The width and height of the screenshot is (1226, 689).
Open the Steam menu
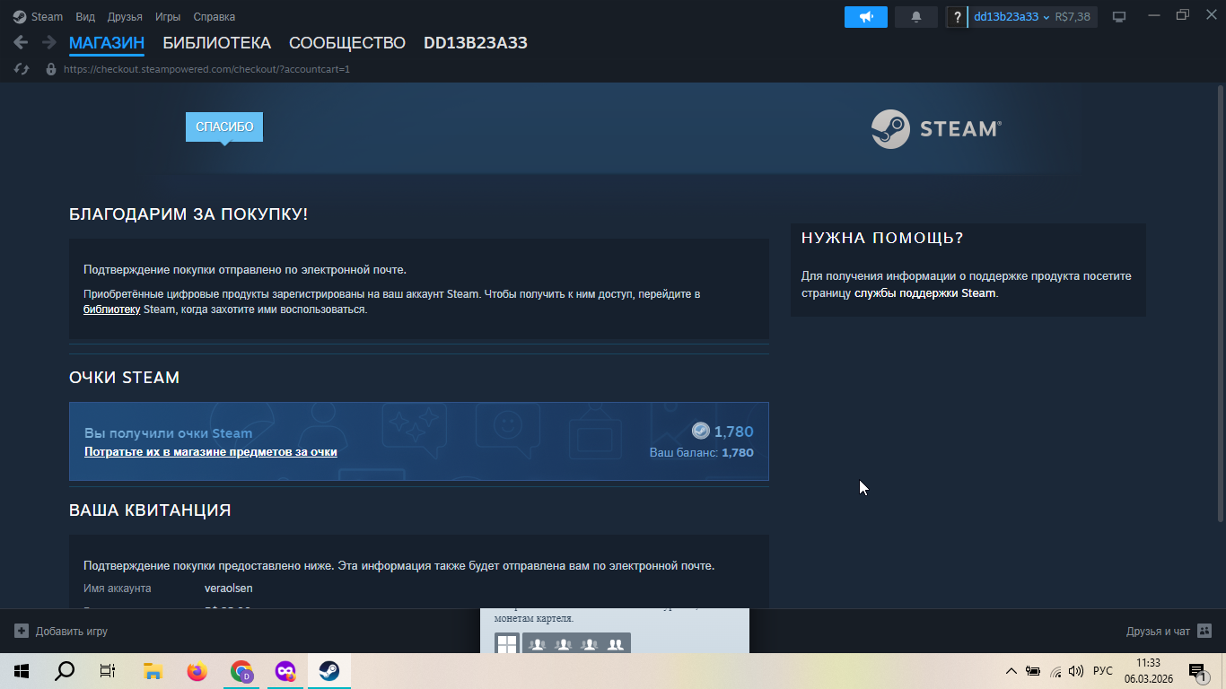pyautogui.click(x=38, y=17)
